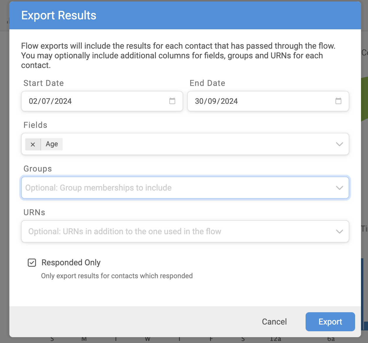This screenshot has width=368, height=343.
Task: Expand the Groups dropdown chevron
Action: (x=339, y=188)
